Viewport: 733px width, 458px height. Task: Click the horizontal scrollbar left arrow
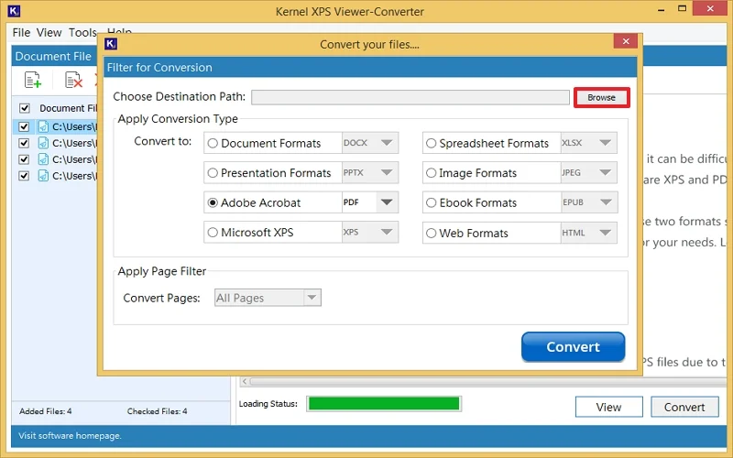[x=245, y=381]
